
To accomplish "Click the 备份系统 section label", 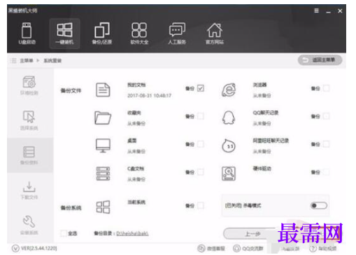I will pos(71,207).
